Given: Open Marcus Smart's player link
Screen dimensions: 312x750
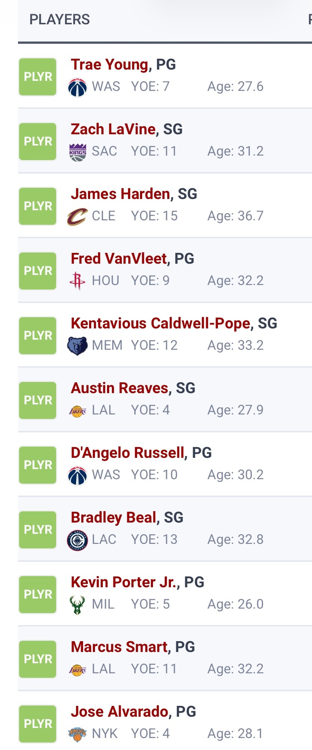Looking at the screenshot, I should click(119, 647).
